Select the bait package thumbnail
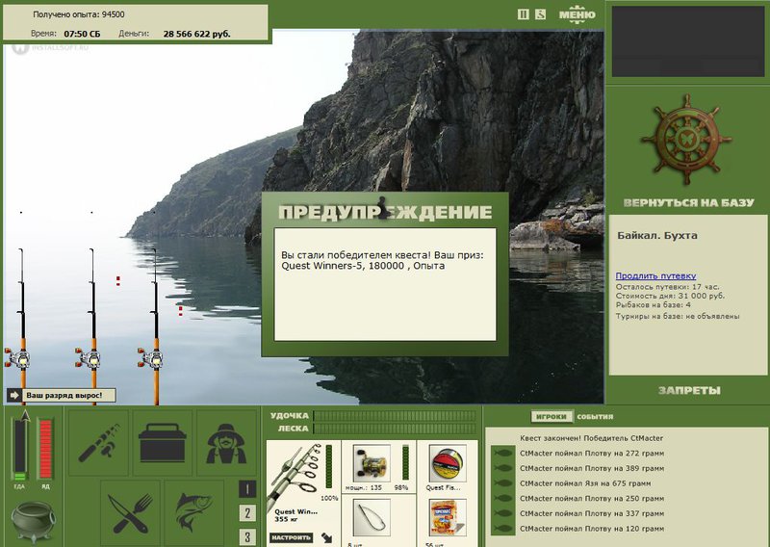This screenshot has height=547, width=770. [448, 517]
